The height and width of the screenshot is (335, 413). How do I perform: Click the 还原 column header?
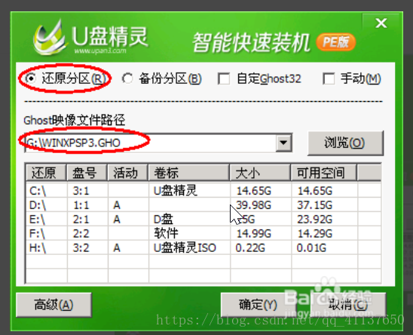coord(46,173)
